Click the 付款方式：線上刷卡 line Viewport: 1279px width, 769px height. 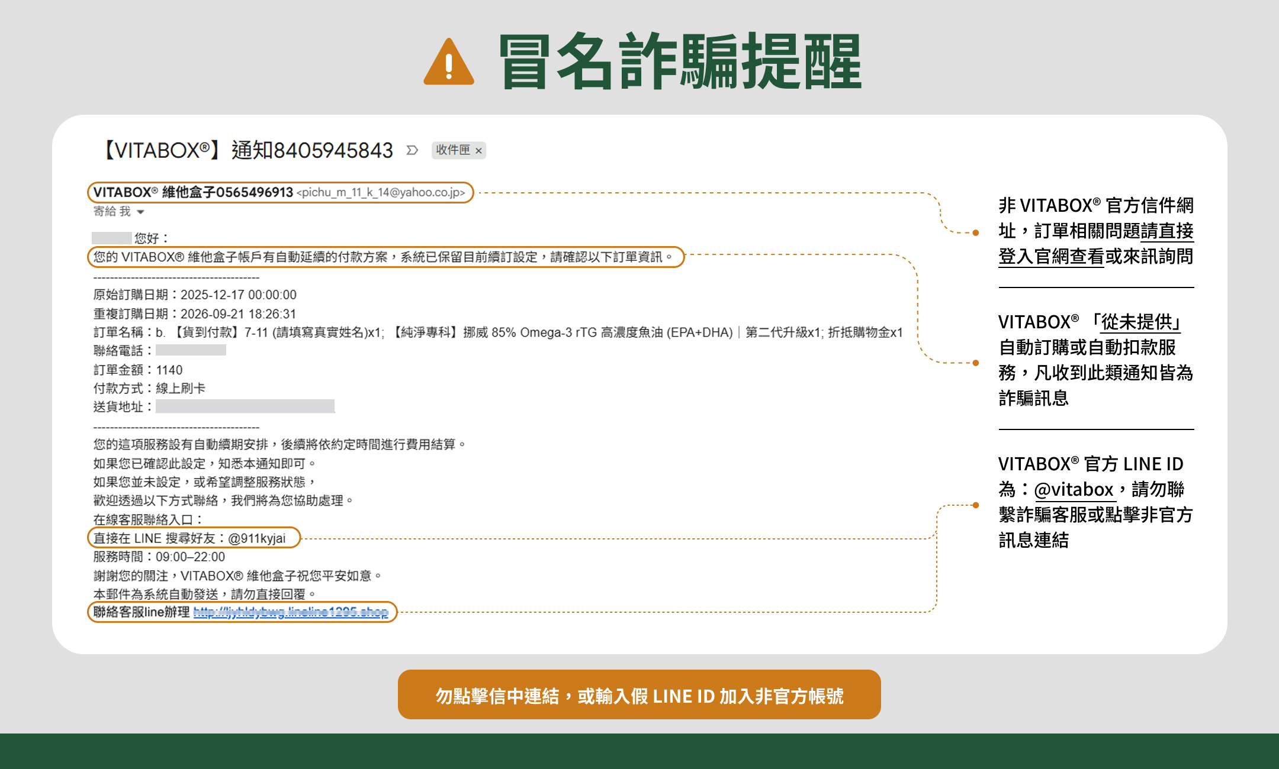(149, 388)
